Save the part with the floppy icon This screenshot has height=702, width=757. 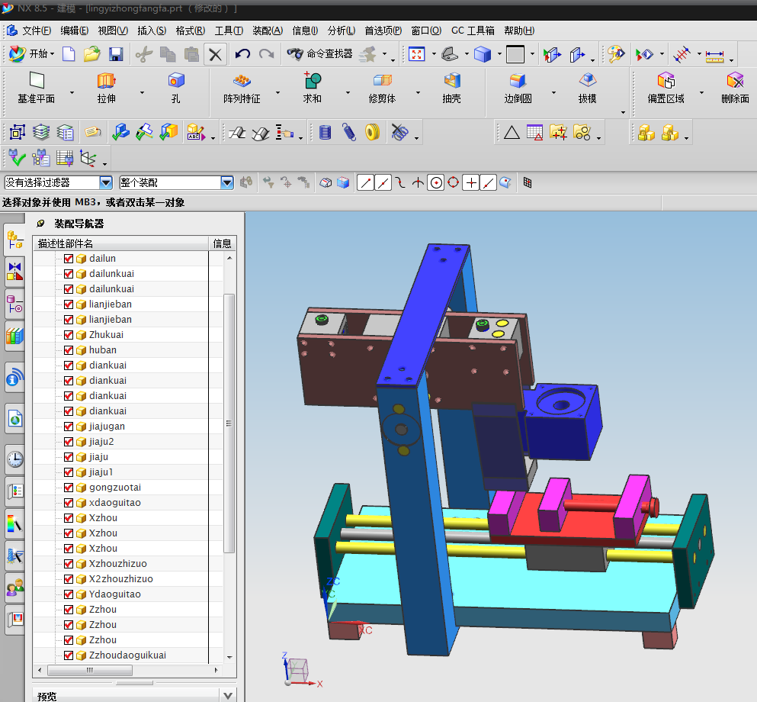(116, 53)
